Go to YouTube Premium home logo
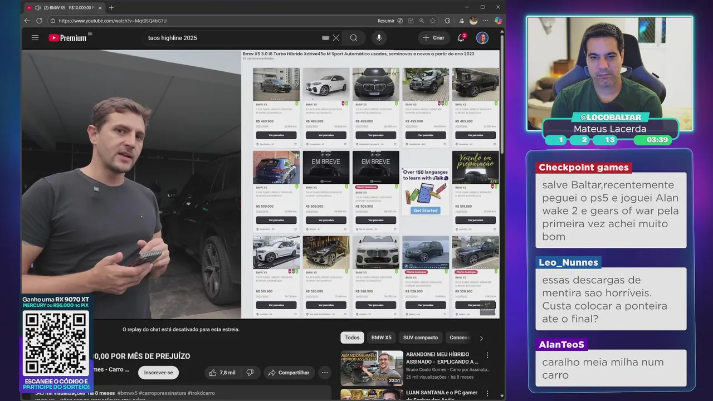This screenshot has height=401, width=713. tap(67, 38)
